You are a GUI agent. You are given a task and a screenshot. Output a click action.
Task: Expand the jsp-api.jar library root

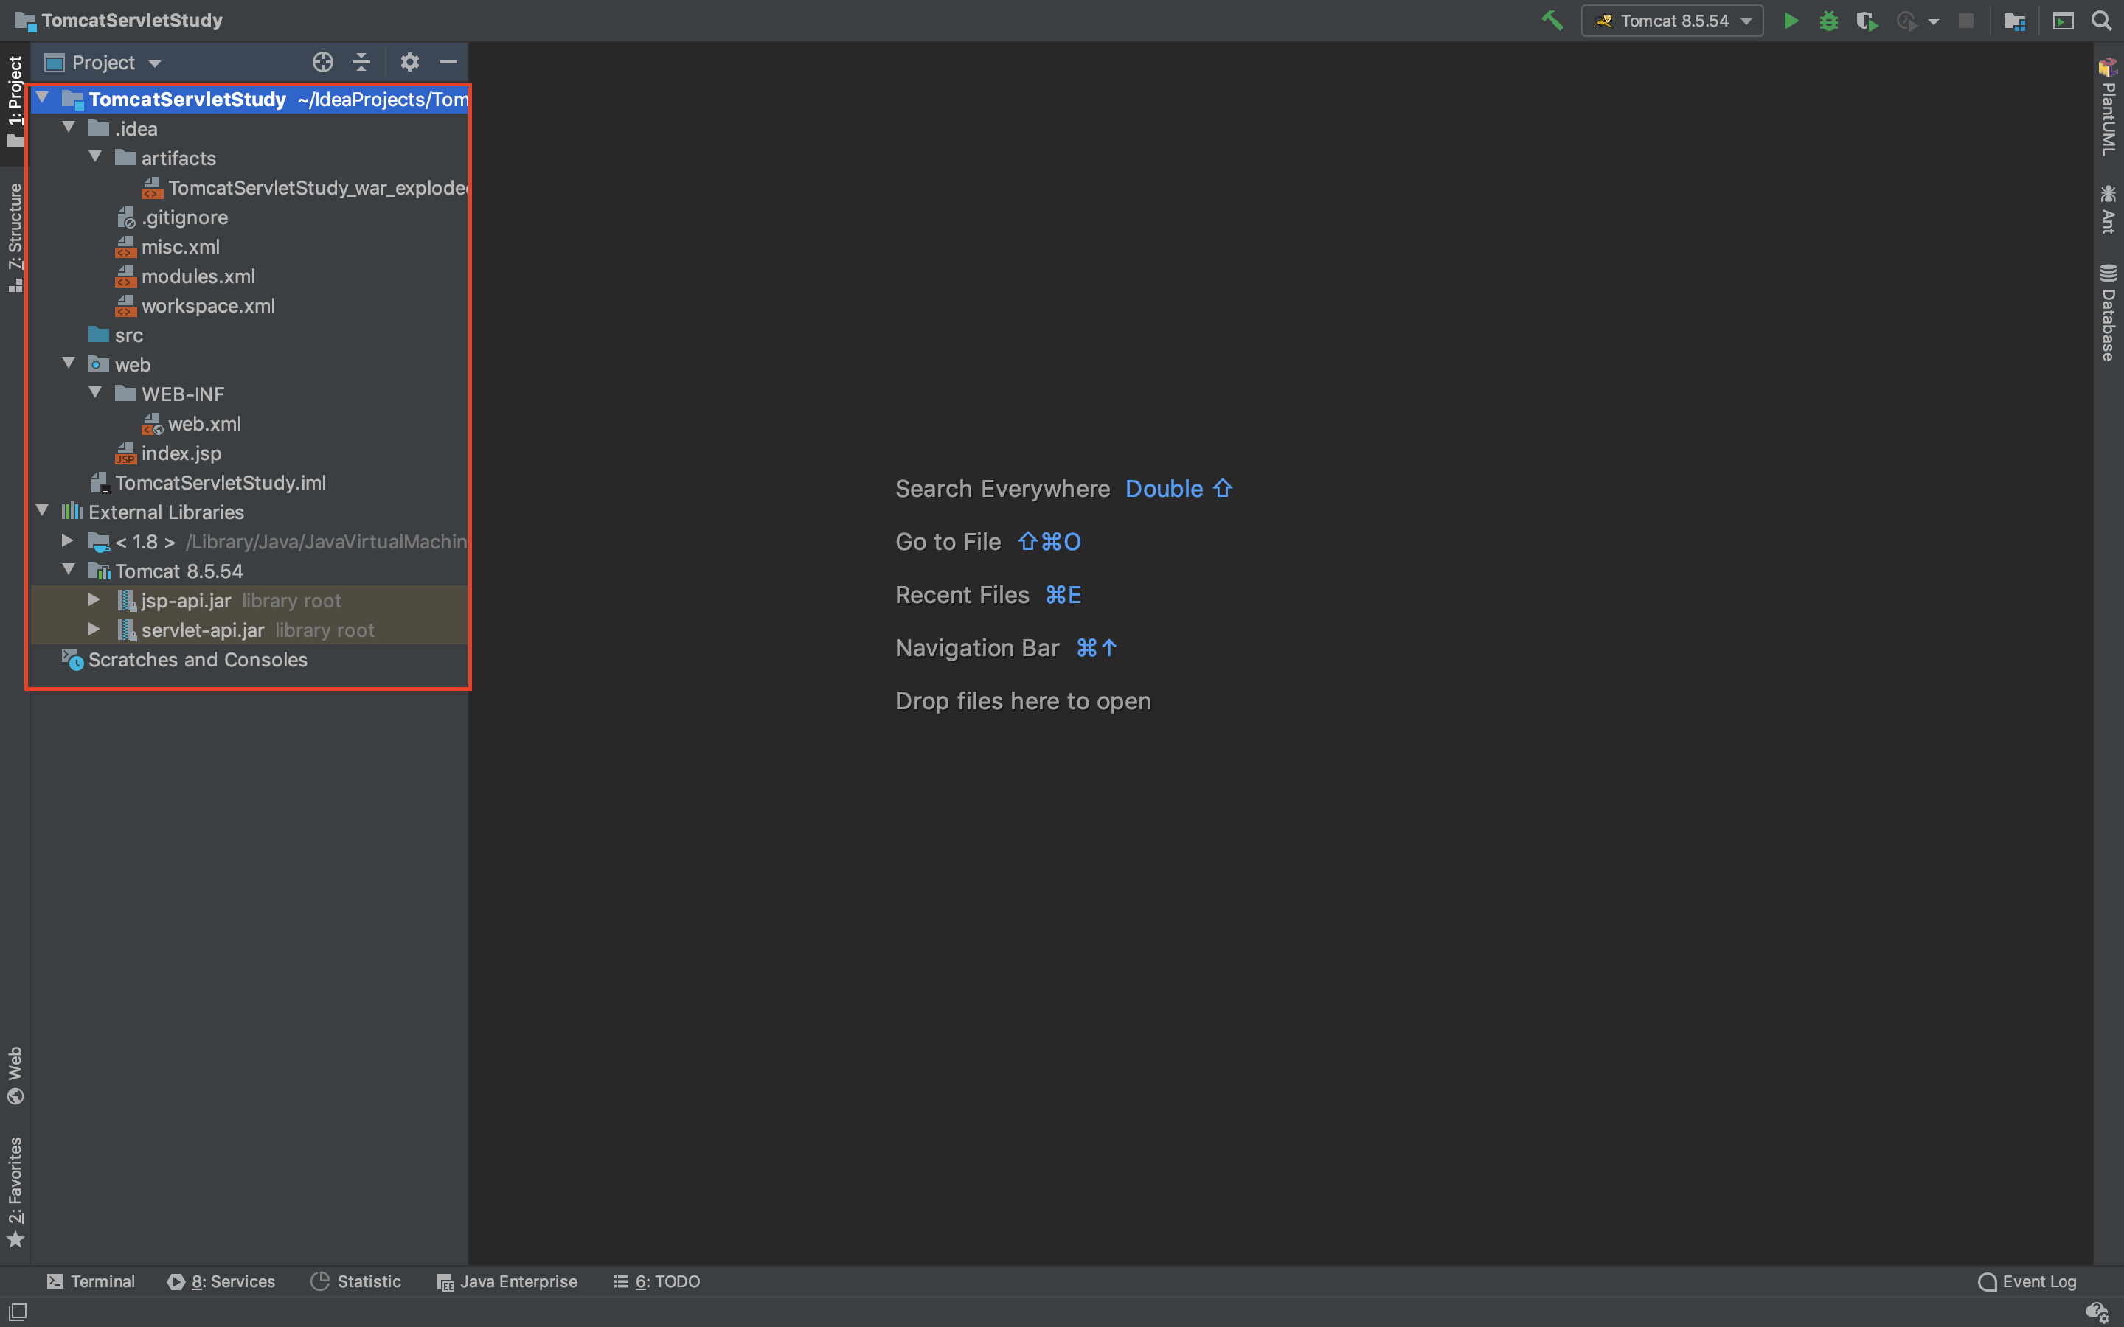94,600
